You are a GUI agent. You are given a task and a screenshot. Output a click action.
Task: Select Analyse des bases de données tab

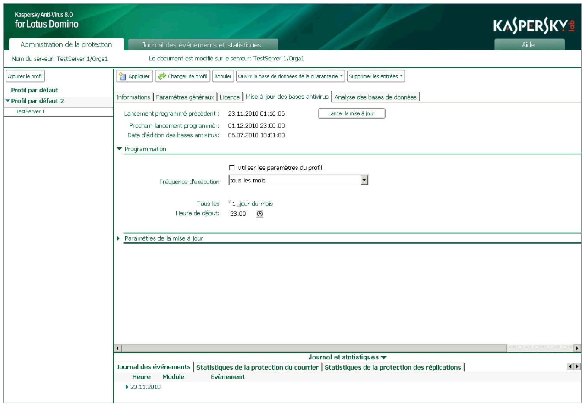(x=376, y=97)
